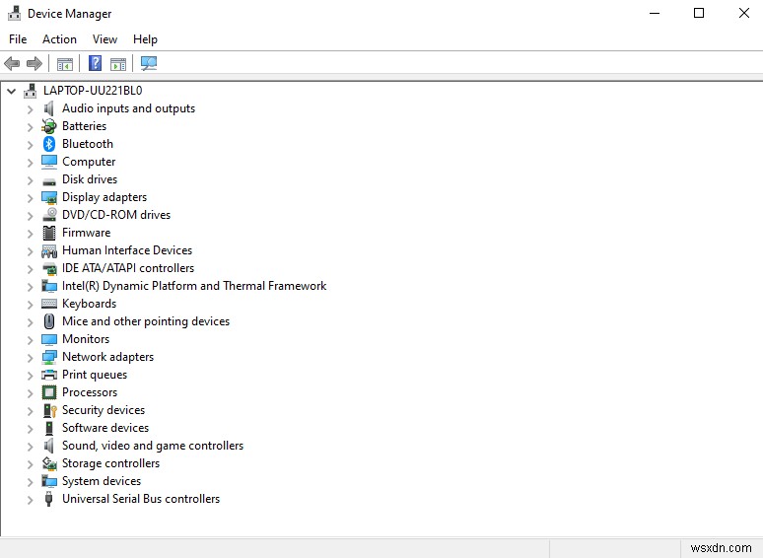Select the Firmware tree row
763x558 pixels.
[86, 233]
